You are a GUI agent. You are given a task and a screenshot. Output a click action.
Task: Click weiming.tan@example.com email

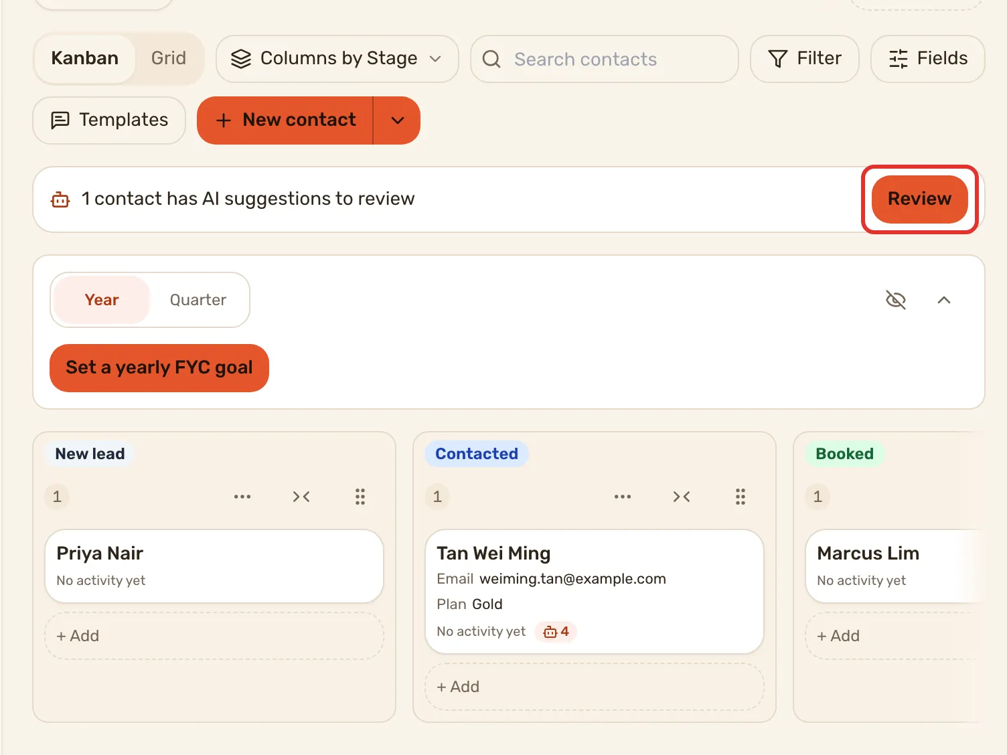(573, 579)
